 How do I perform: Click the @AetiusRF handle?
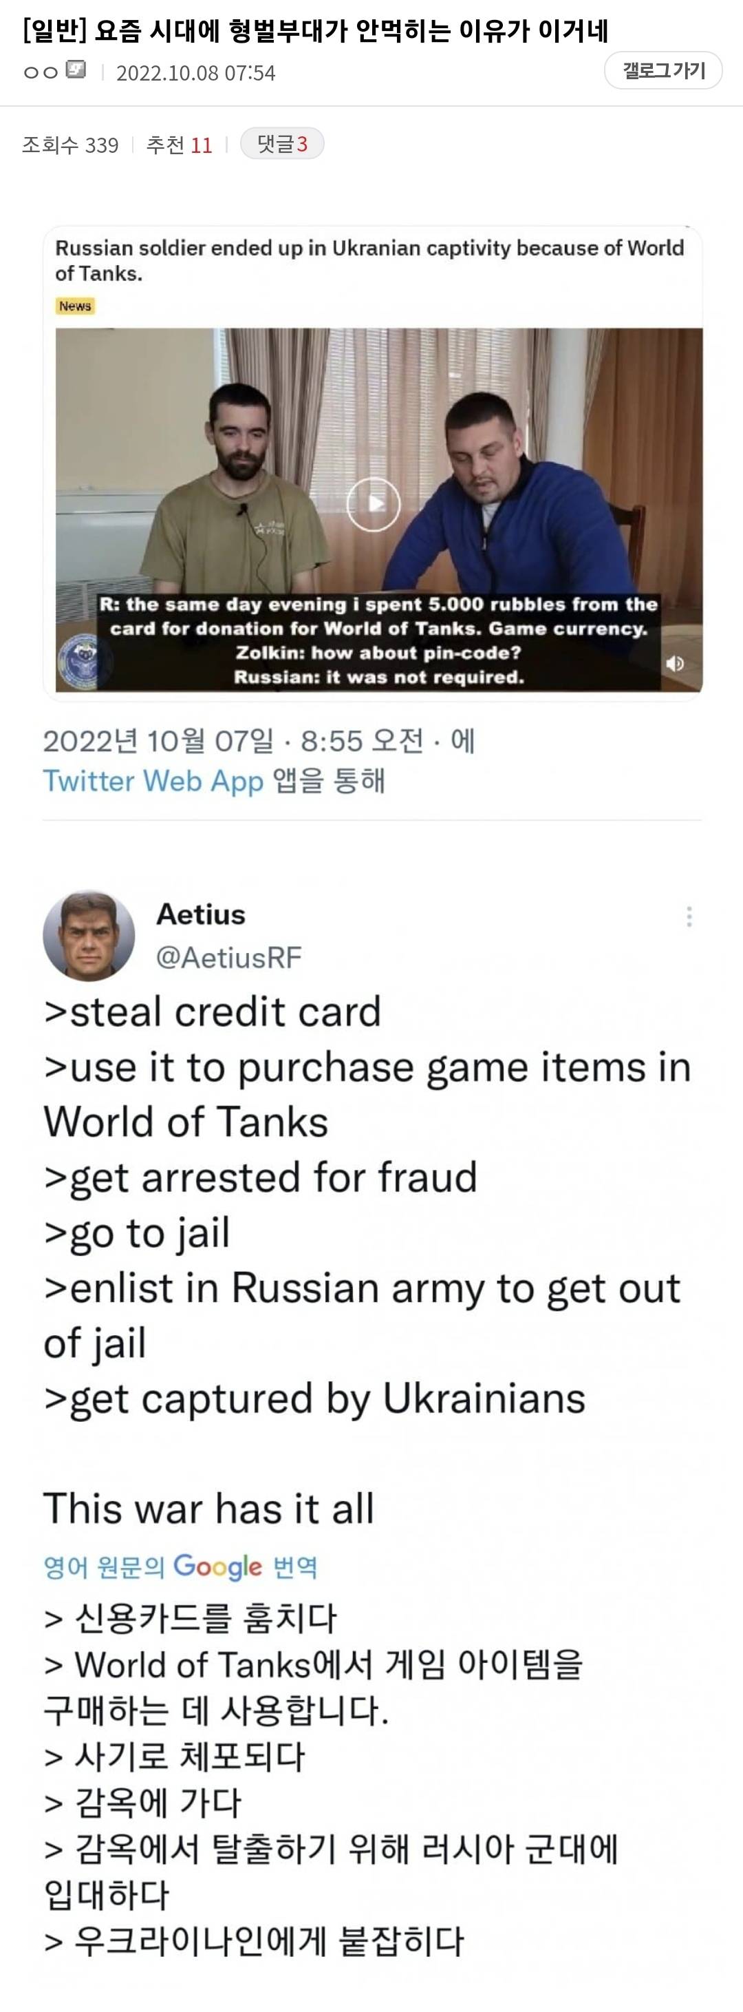coord(228,957)
